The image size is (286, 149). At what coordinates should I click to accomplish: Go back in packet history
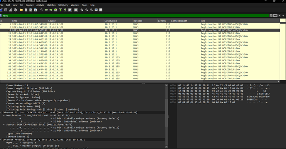[46, 10]
